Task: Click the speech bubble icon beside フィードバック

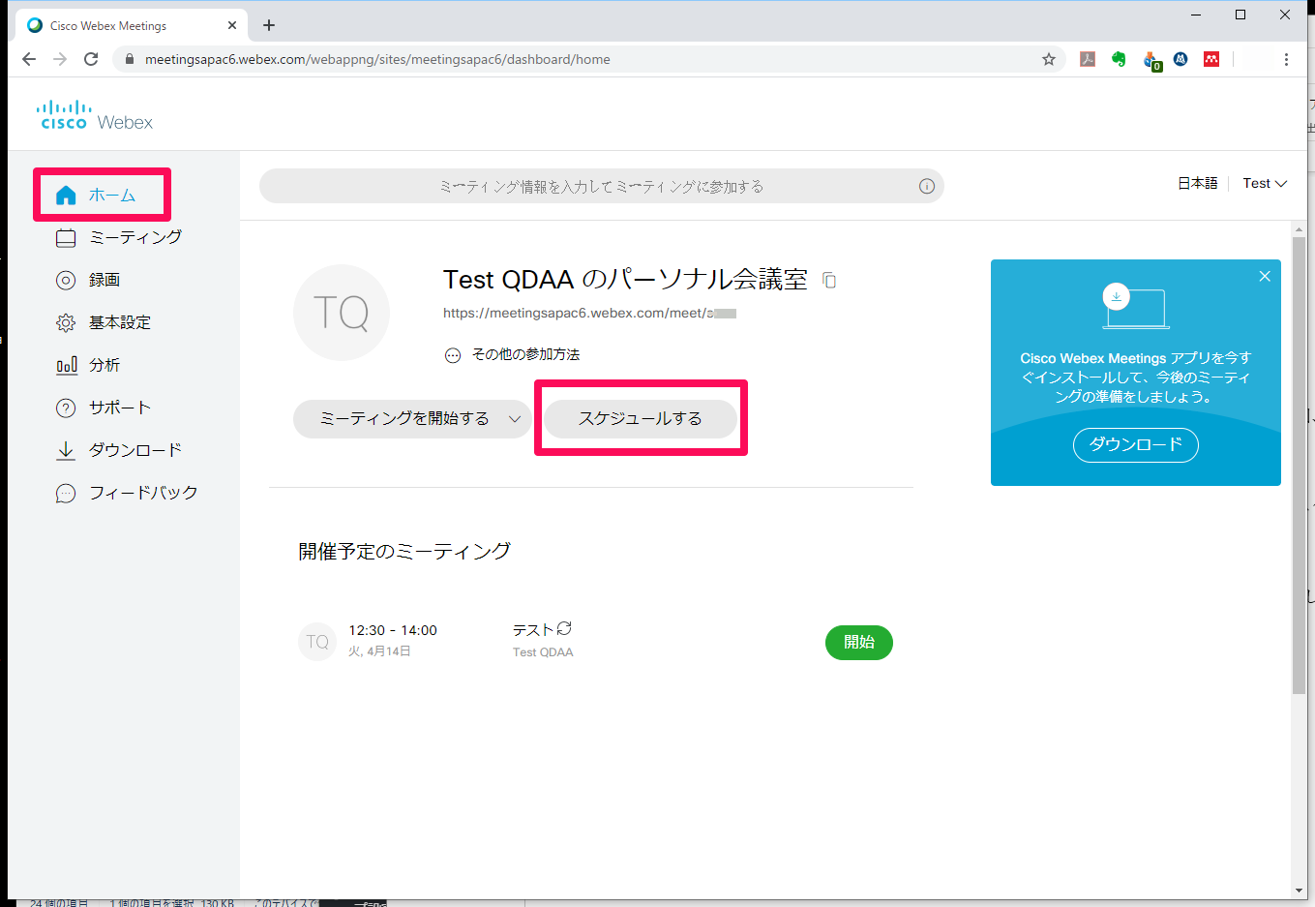Action: click(66, 494)
